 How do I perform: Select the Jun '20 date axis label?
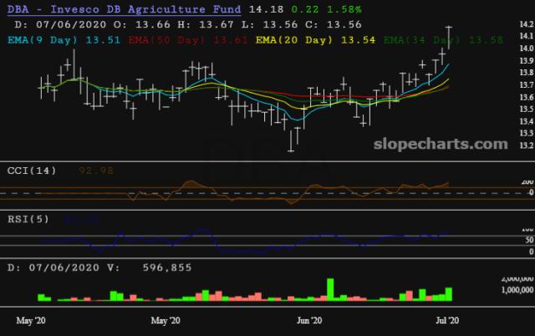(310, 320)
